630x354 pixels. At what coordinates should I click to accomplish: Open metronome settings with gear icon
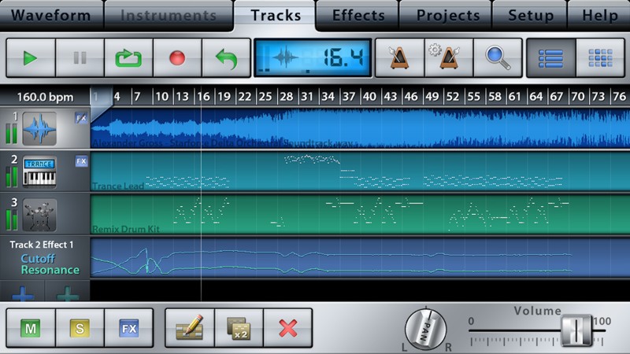(449, 57)
